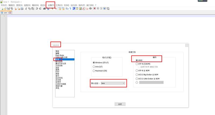Open the 默认语言 Java dropdown
Viewport: 215px width, 115px height.
[113, 83]
